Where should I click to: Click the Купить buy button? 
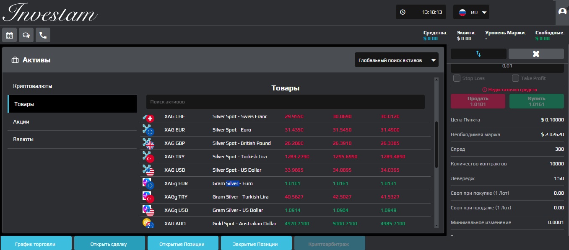click(536, 101)
